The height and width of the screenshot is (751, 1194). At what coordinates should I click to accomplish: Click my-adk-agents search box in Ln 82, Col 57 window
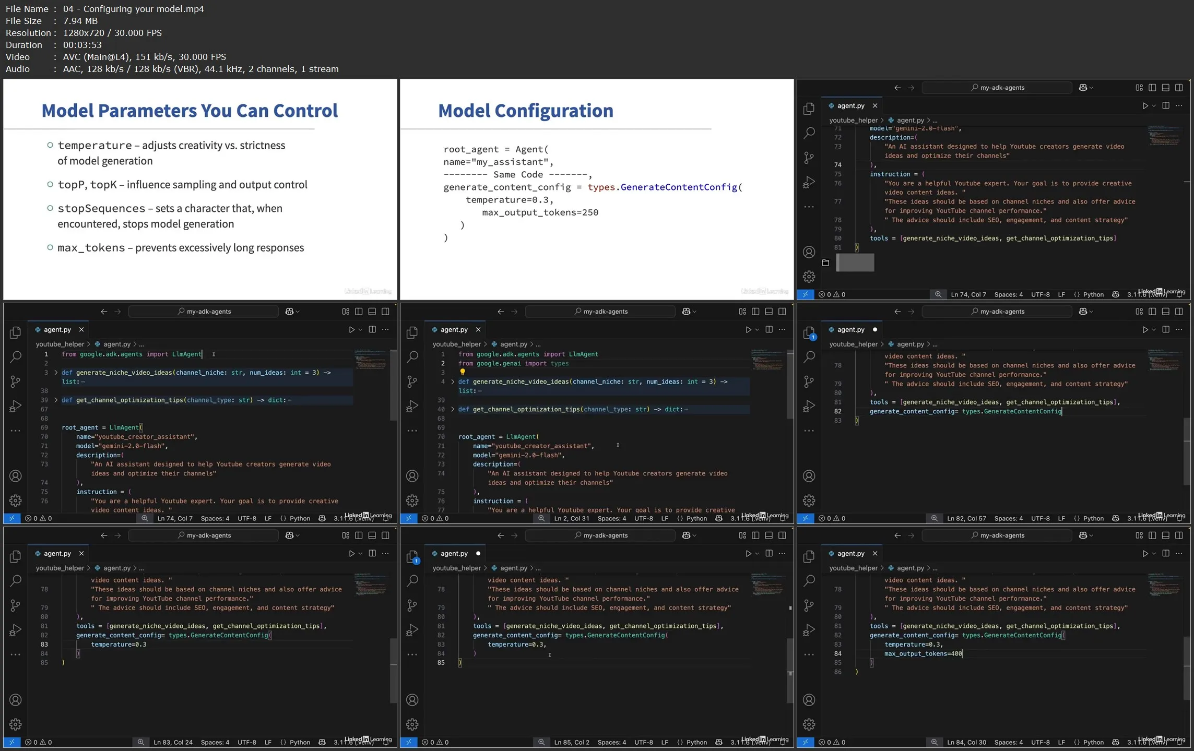click(x=997, y=312)
